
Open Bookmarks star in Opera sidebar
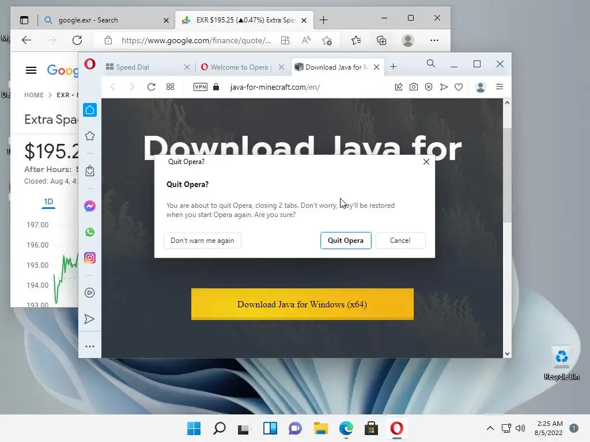(x=89, y=136)
